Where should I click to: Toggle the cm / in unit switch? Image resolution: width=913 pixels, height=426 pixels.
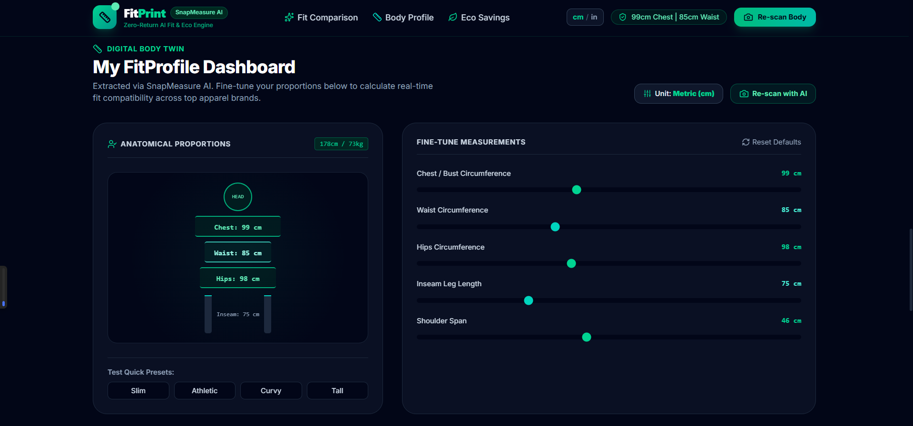[x=585, y=17]
